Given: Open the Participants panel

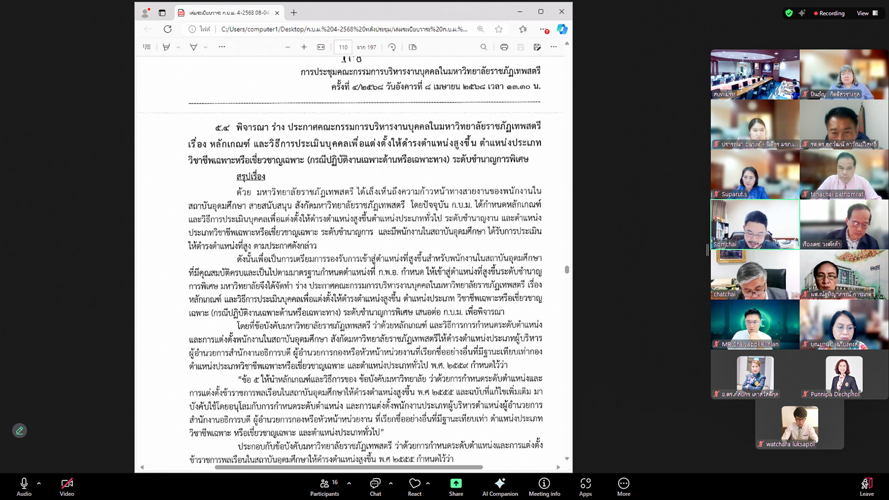Looking at the screenshot, I should [325, 486].
